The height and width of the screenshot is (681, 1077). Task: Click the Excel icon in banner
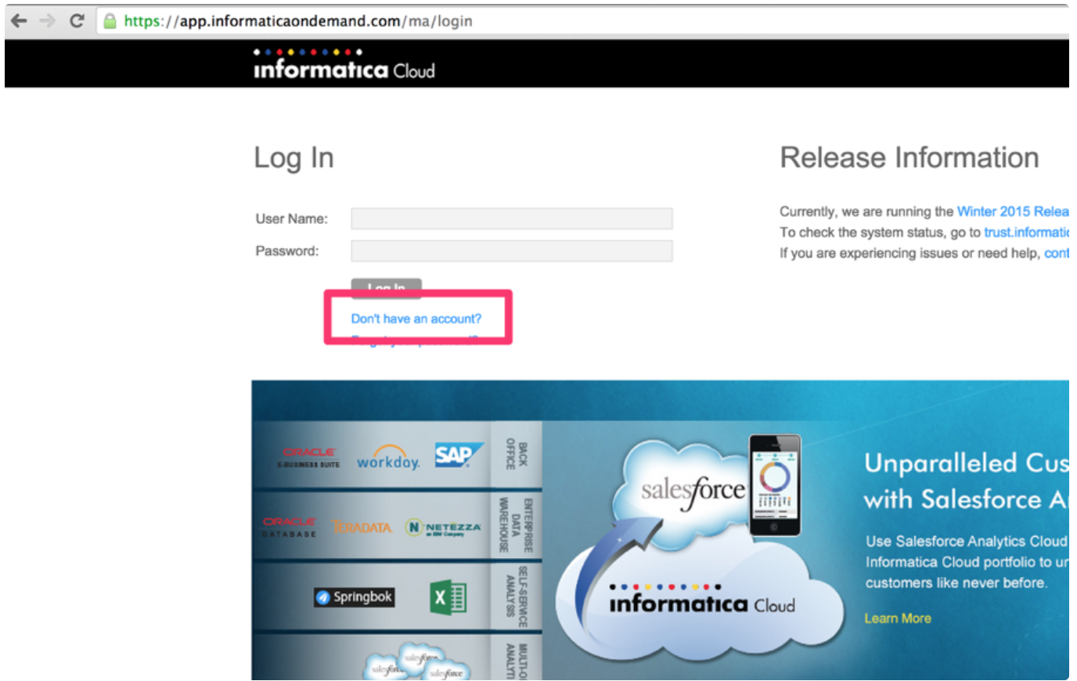point(448,598)
